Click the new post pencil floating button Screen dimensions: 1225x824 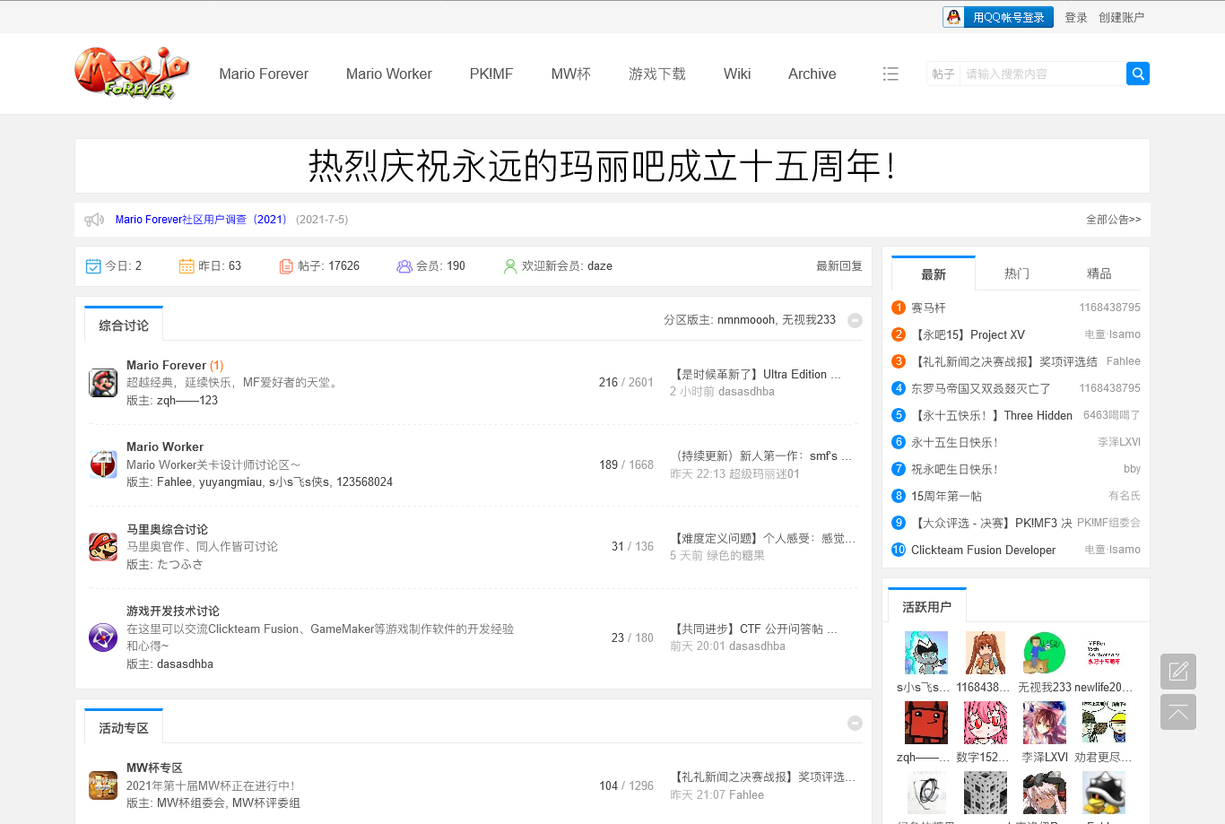(1178, 672)
